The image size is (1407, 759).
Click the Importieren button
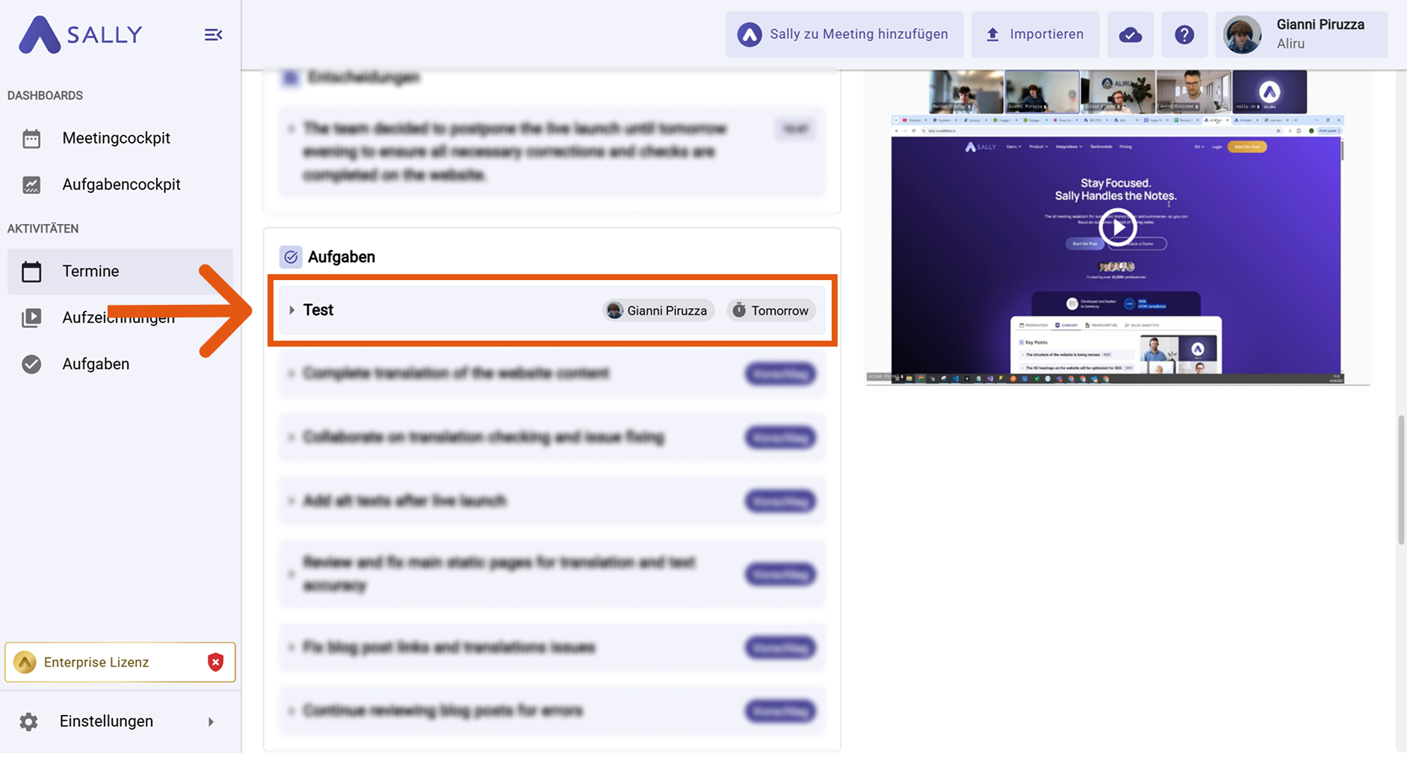pyautogui.click(x=1036, y=34)
